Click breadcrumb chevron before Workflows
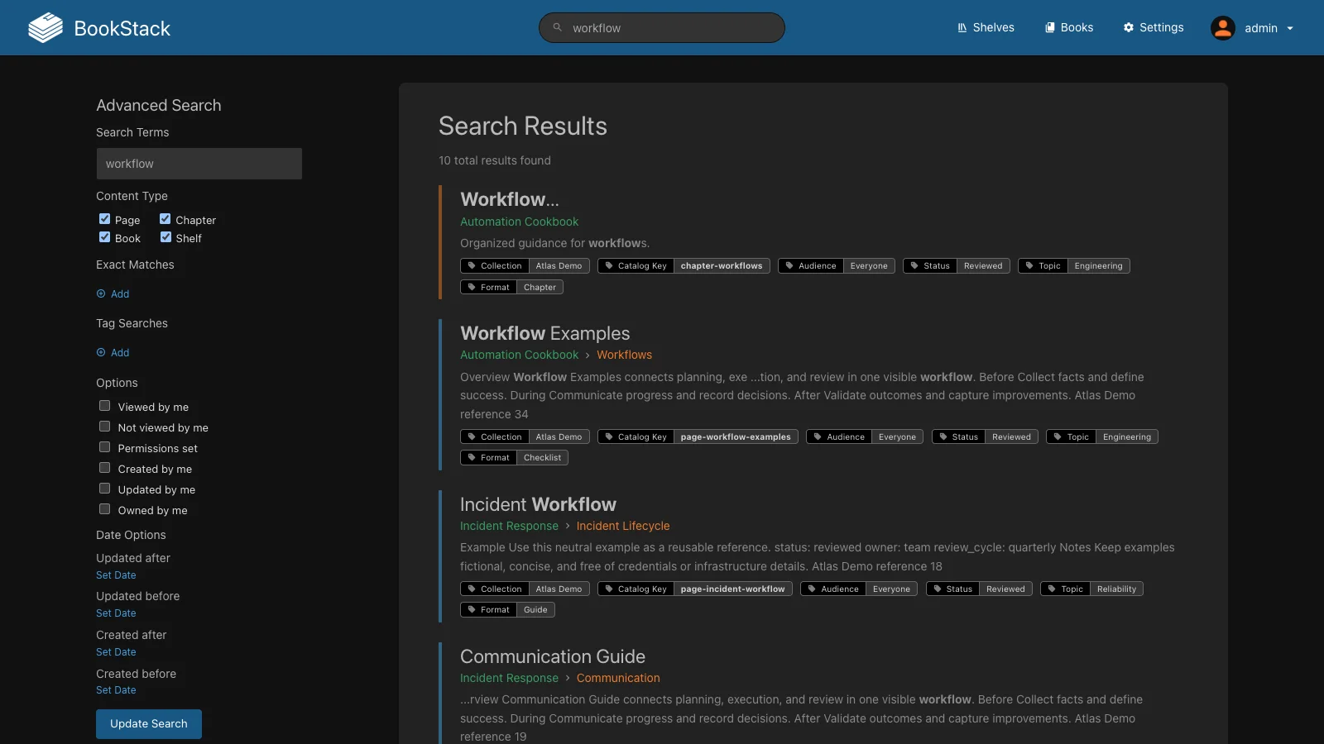The width and height of the screenshot is (1324, 744). tap(588, 355)
